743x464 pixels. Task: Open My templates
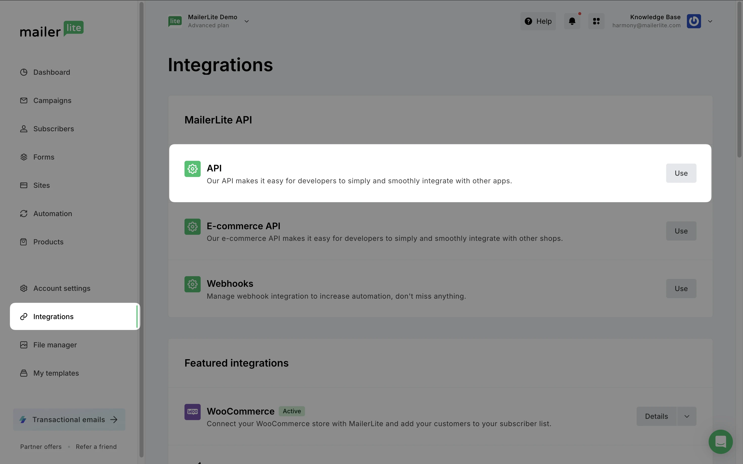click(56, 373)
